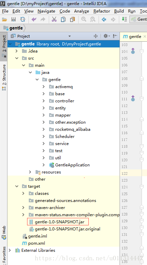Click the Cut scissors icon
Image resolution: width=147 pixels, height=265 pixels.
point(54,19)
